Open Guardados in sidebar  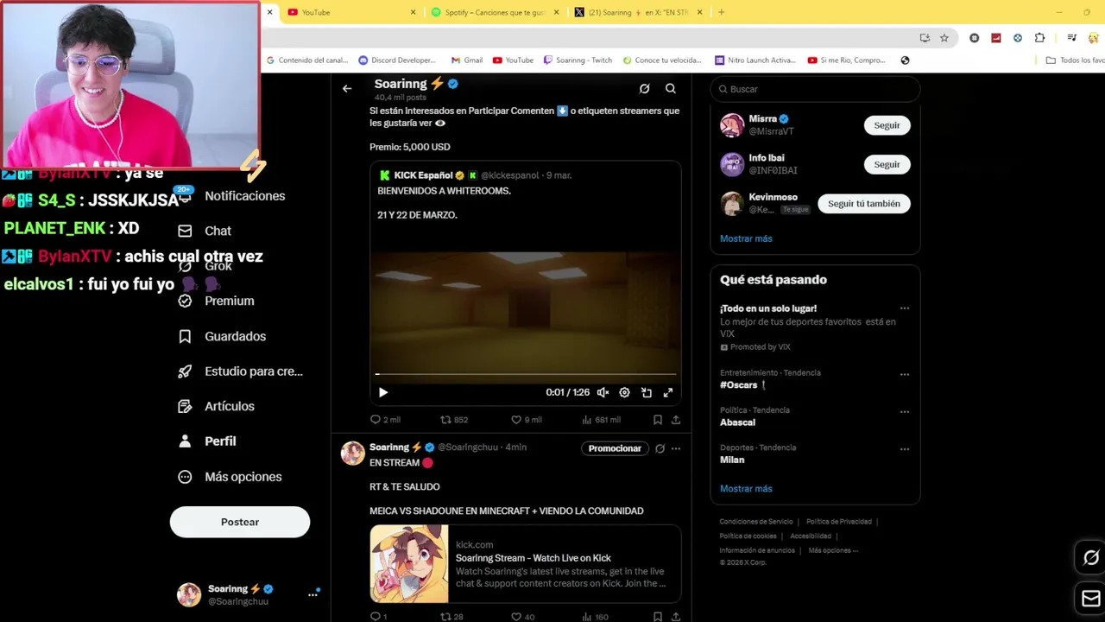click(222, 336)
